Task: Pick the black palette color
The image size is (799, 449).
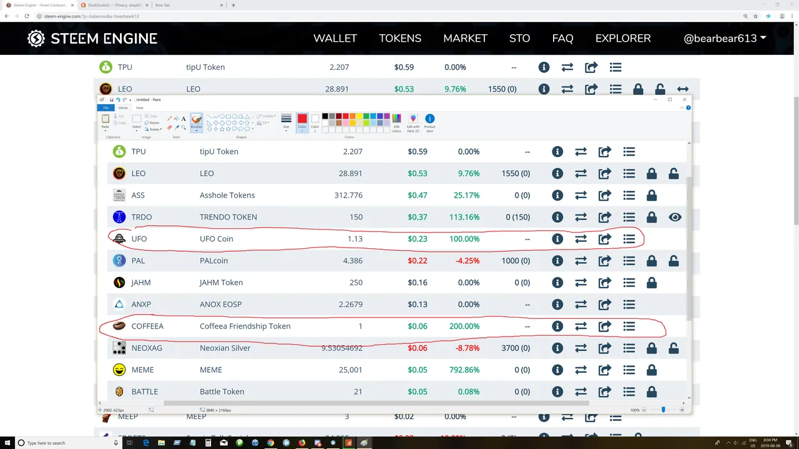Action: click(x=325, y=116)
